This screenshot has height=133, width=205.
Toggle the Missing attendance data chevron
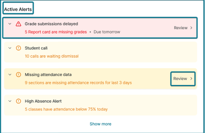(x=10, y=75)
